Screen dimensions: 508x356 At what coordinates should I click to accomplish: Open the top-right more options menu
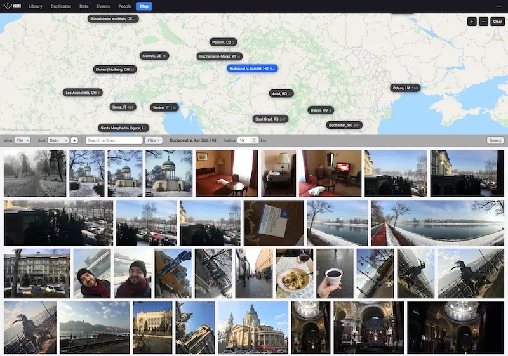click(x=499, y=6)
